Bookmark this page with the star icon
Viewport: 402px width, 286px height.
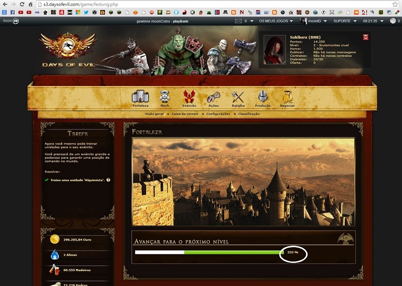(x=395, y=4)
